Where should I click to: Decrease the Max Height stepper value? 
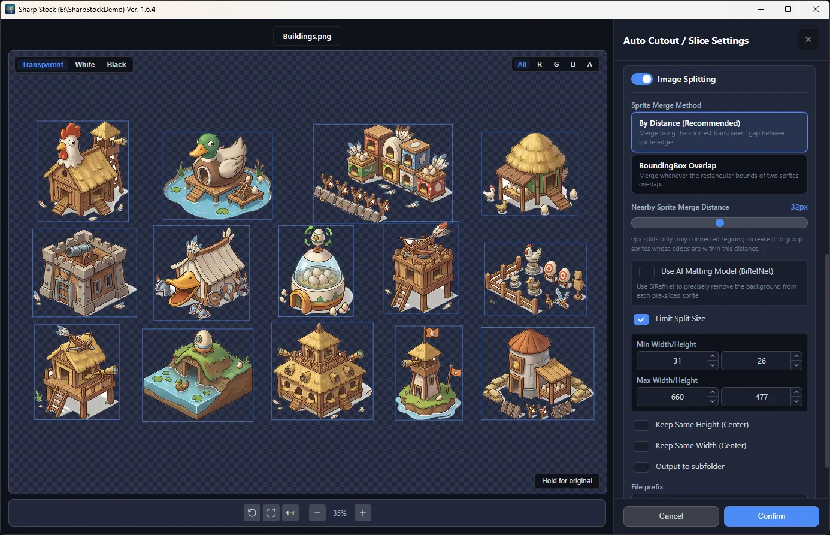796,401
